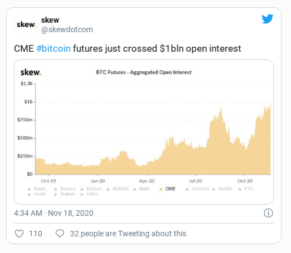
Task: Enable the BitMEX legend entry
Action: pos(118,189)
